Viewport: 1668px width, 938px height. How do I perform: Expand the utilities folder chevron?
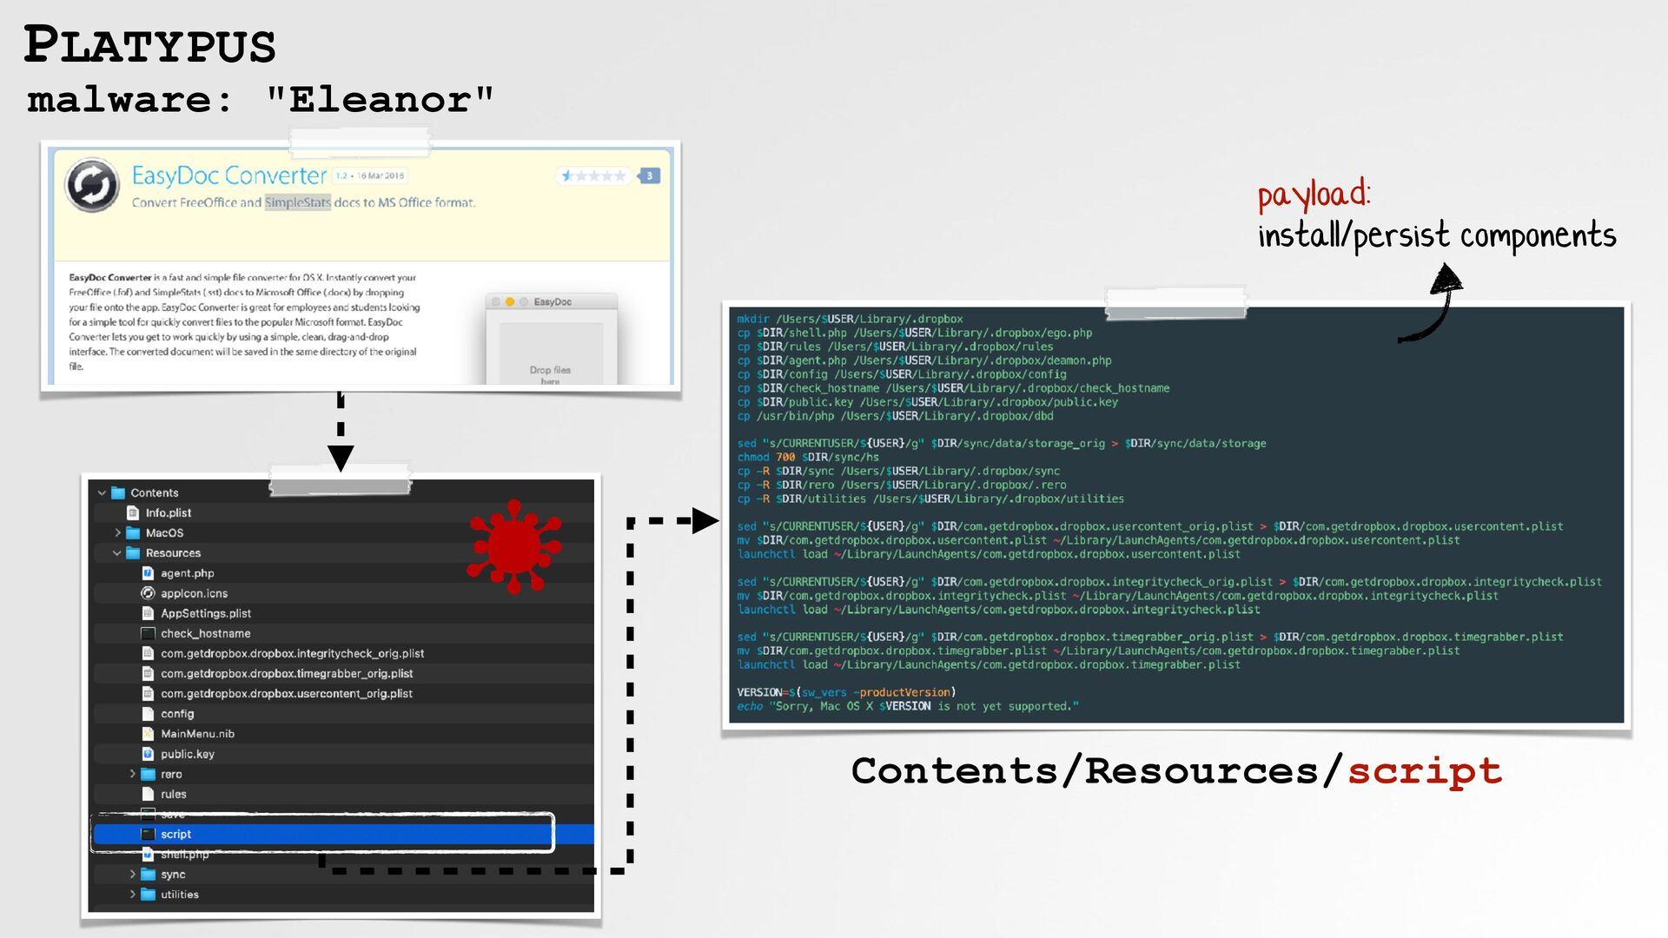pos(132,894)
